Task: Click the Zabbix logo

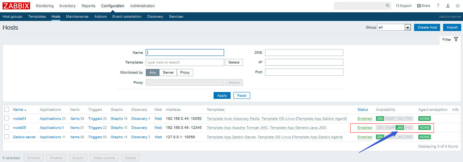Action: click(16, 6)
